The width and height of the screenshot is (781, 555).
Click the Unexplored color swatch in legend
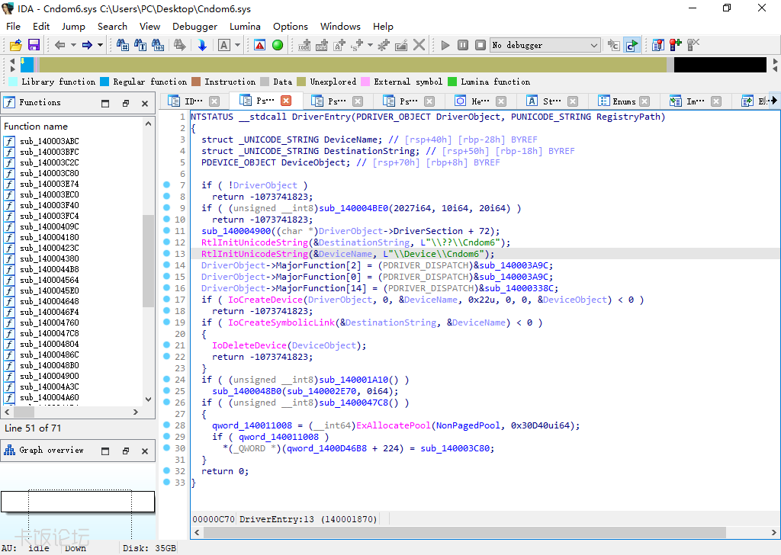click(301, 82)
